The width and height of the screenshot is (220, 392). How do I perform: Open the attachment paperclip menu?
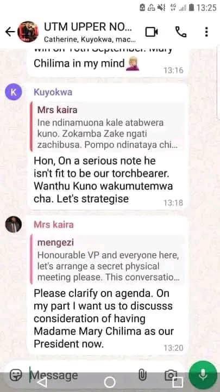(142, 375)
